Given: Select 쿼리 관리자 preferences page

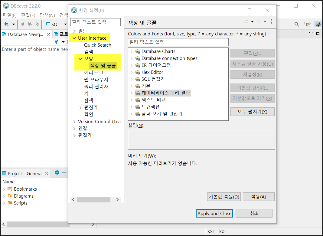Looking at the screenshot, I should tap(96, 87).
